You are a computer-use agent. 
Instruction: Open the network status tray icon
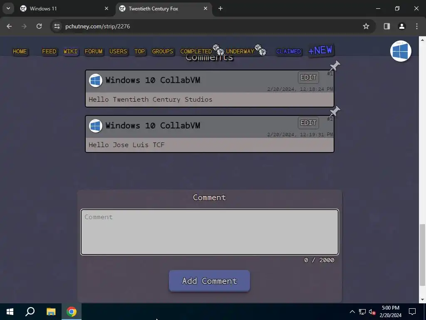(x=362, y=312)
